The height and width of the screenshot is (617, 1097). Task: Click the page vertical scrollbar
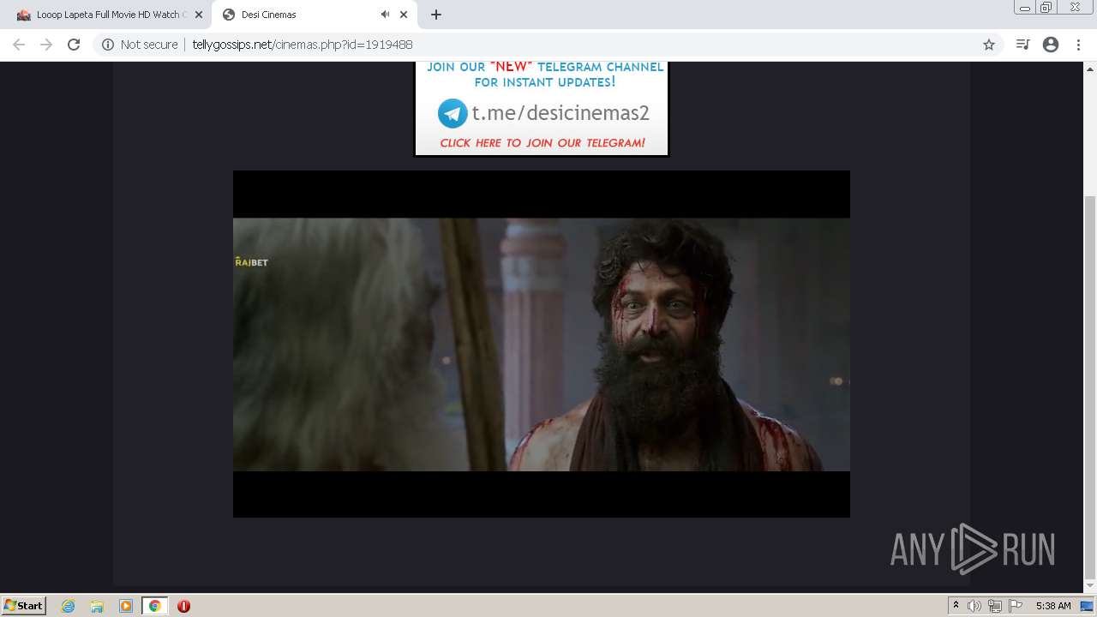1090,386
